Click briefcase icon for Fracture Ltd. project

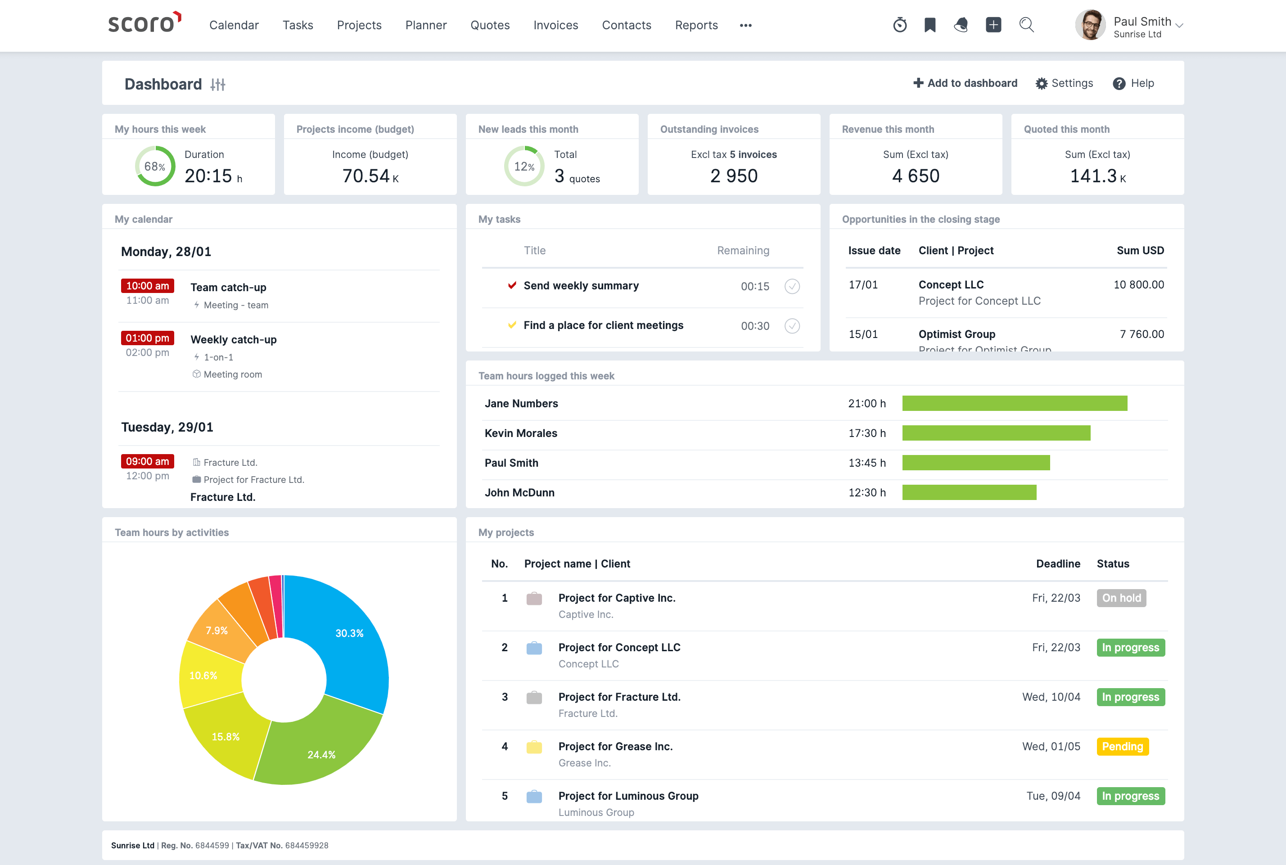point(534,698)
